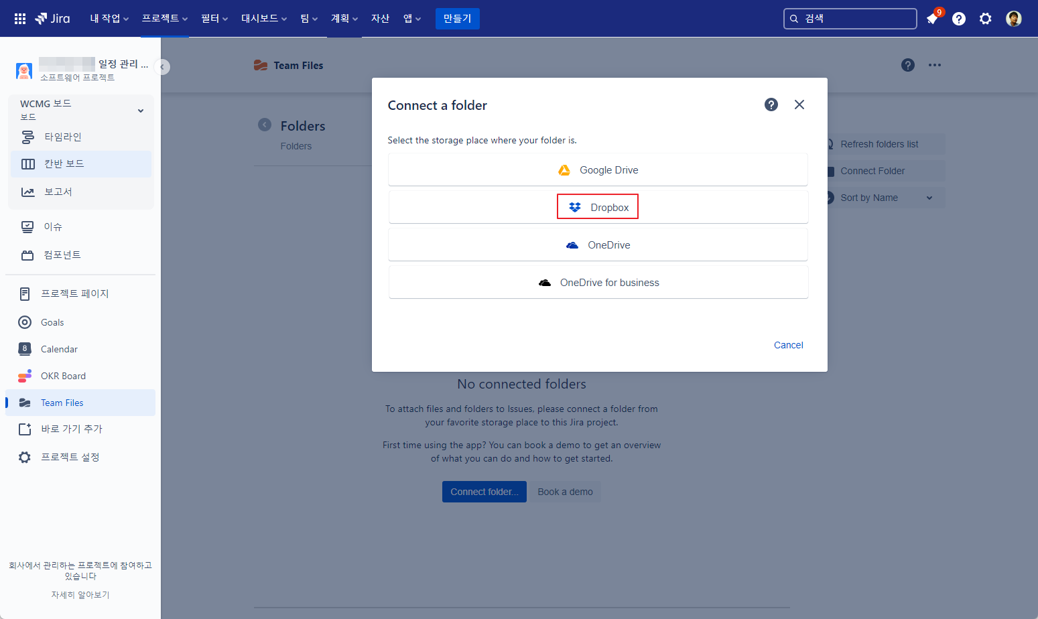The width and height of the screenshot is (1038, 619).
Task: Click the Jira logo
Action: 52,19
